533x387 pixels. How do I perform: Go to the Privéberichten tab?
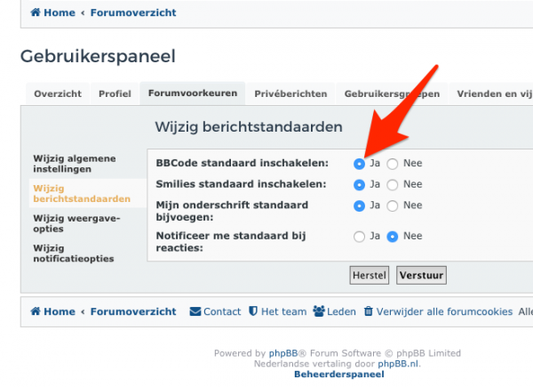(290, 94)
